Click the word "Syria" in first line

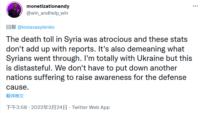click(73, 40)
